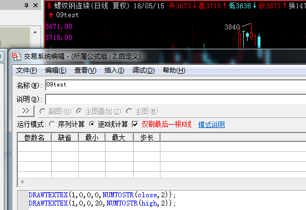Click the pin icon on left panel

click(x=26, y=5)
